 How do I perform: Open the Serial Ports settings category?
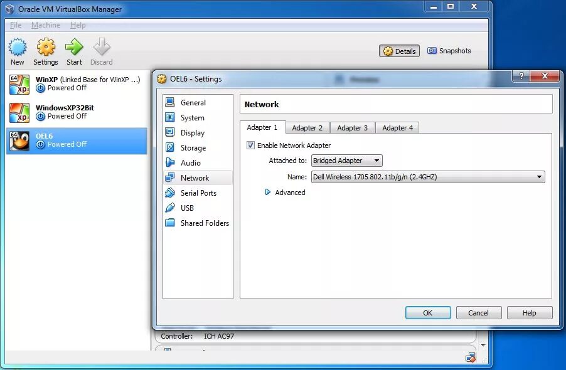(x=198, y=193)
